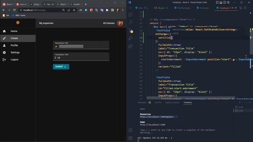The image size is (253, 142).
Task: Click the translate extension icon in Chrome toolbar
Action: 102,10
